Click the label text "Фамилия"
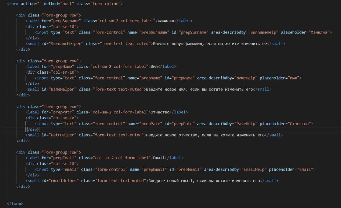 click(x=166, y=21)
